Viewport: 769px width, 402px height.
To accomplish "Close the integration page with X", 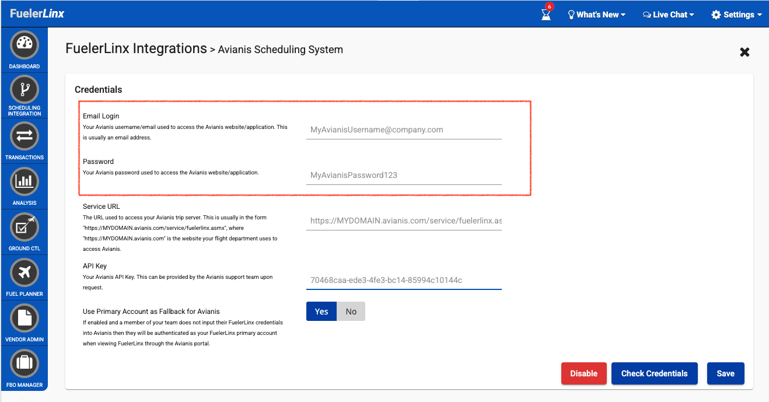I will (x=744, y=53).
